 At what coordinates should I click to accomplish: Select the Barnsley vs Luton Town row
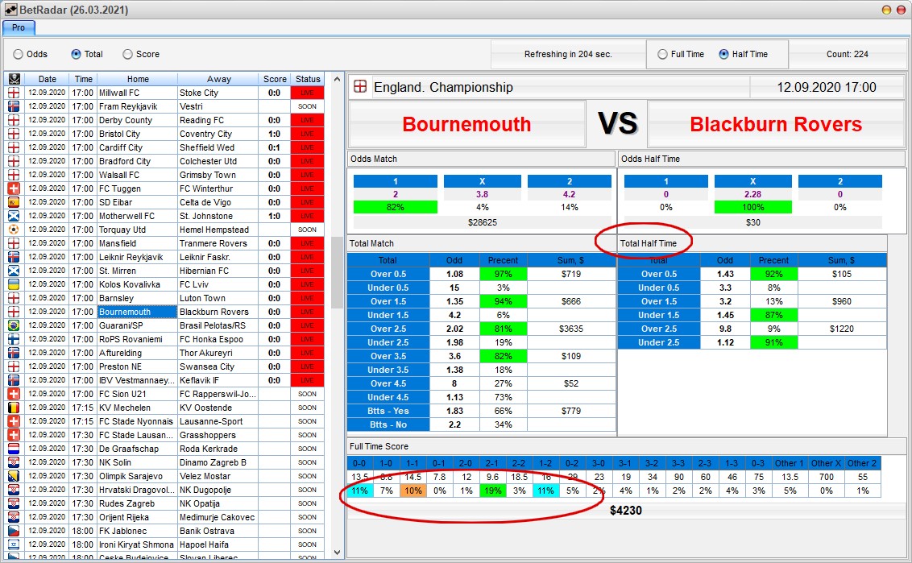pyautogui.click(x=164, y=298)
